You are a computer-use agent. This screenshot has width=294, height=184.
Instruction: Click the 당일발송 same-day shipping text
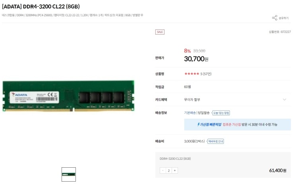[x=204, y=113]
